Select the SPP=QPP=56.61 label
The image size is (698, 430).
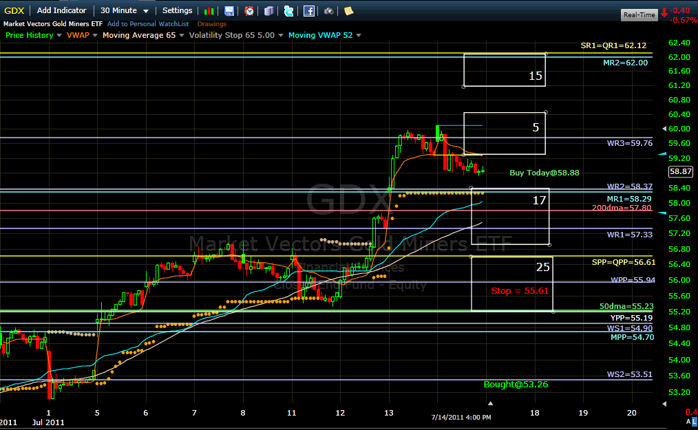(x=624, y=262)
